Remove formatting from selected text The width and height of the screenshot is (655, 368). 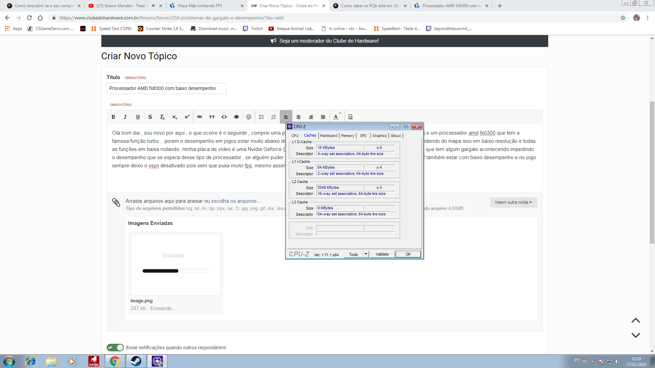tap(162, 117)
